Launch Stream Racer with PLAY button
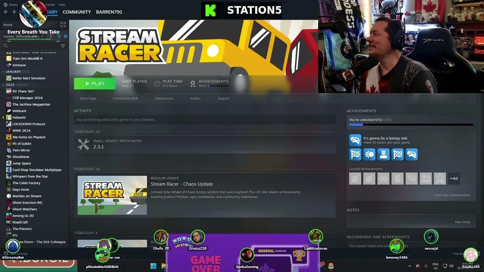This screenshot has width=484, height=272. tap(95, 83)
